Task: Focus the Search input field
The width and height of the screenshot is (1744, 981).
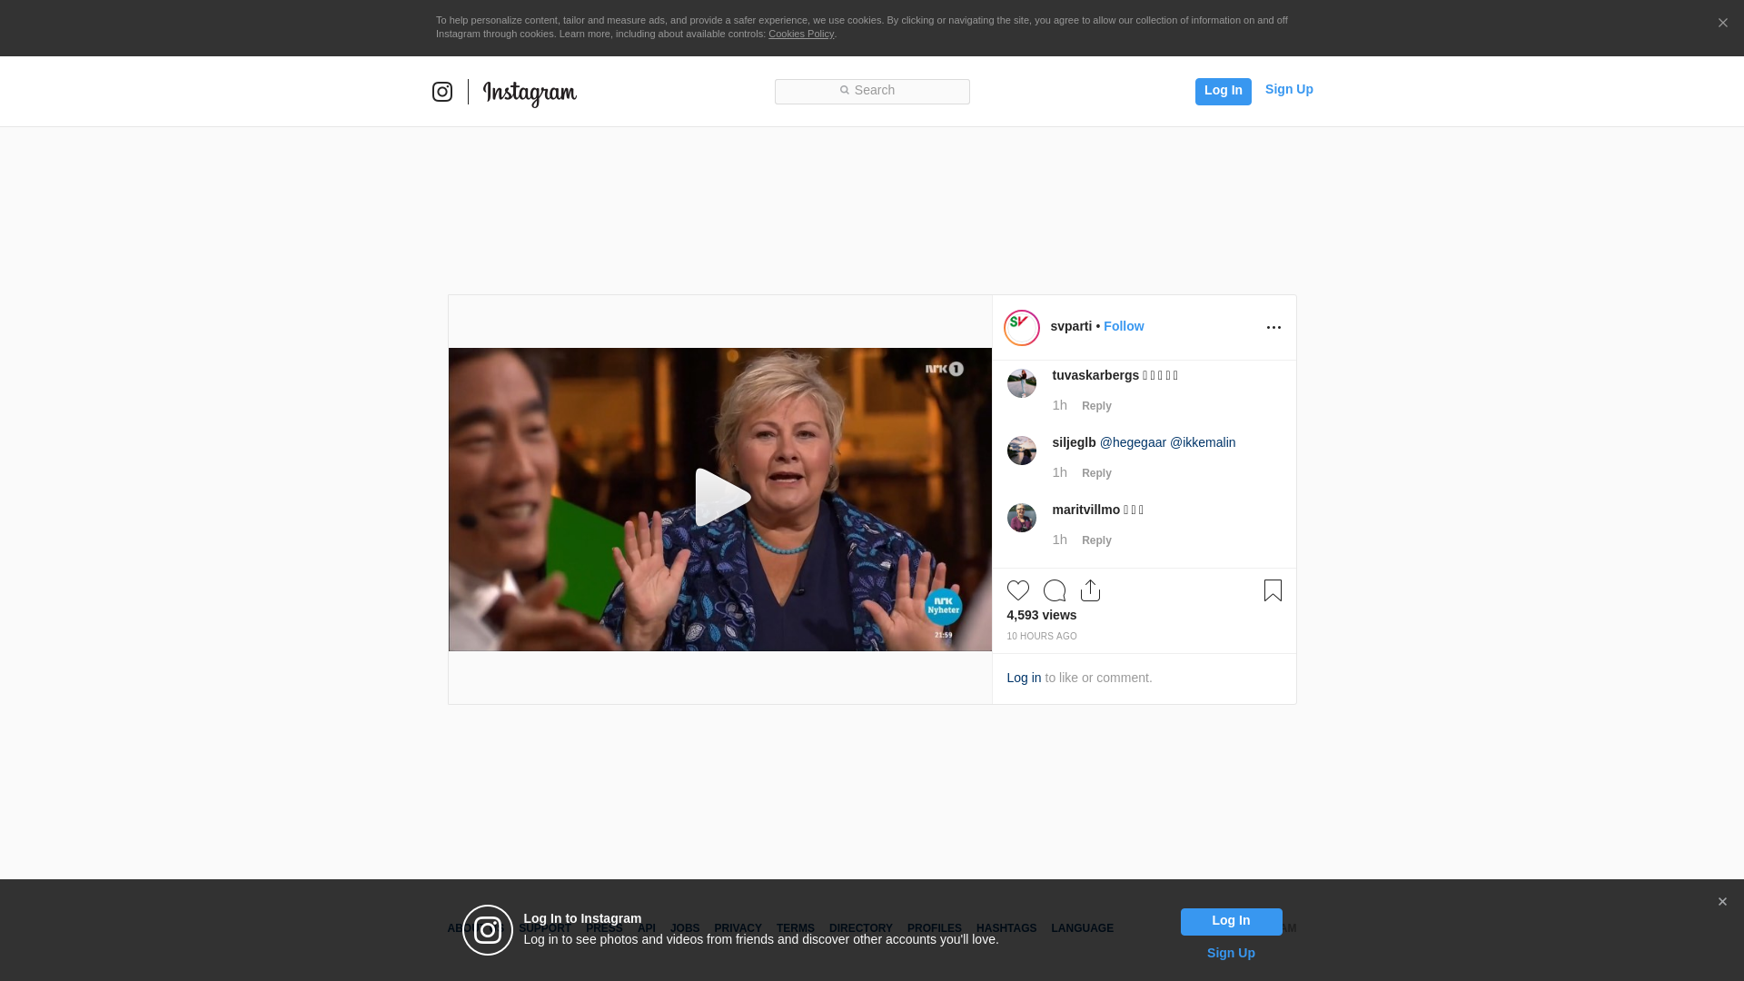Action: (872, 92)
